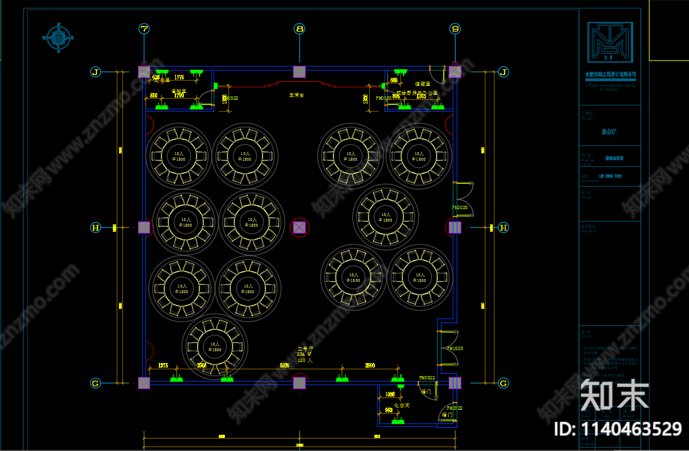Click the H axis bubble on right side
The height and width of the screenshot is (451, 689).
(503, 227)
